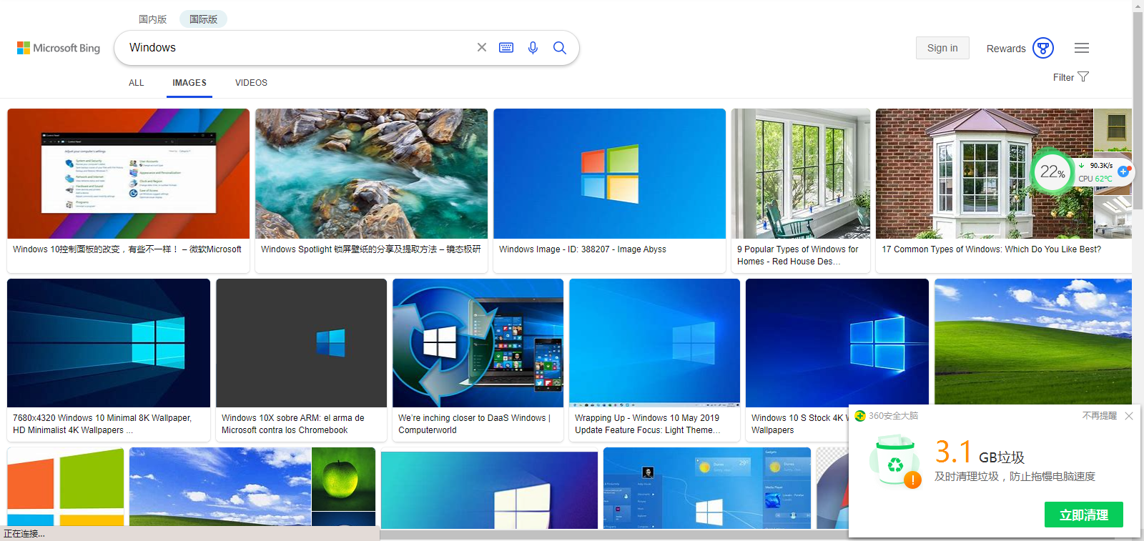Click the CPU 62°C temperature readout
This screenshot has height=541, width=1144.
click(1095, 179)
